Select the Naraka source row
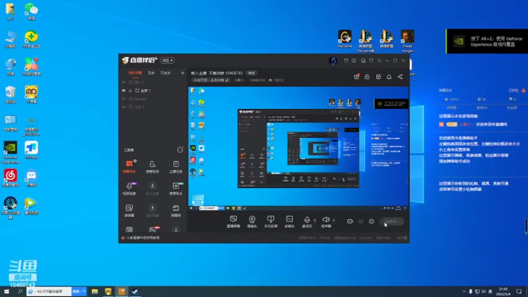 [153, 98]
